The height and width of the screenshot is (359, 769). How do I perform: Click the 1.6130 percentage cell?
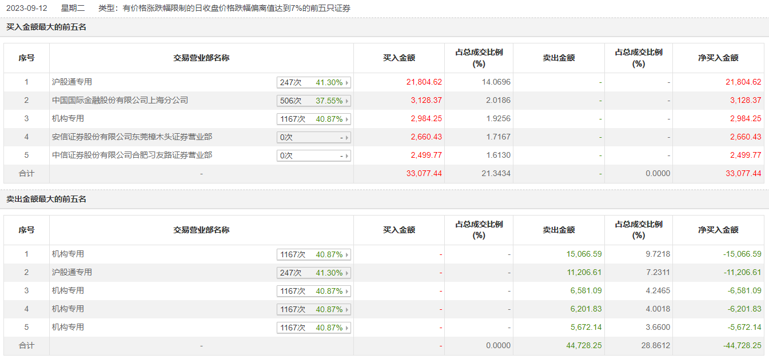coord(497,155)
